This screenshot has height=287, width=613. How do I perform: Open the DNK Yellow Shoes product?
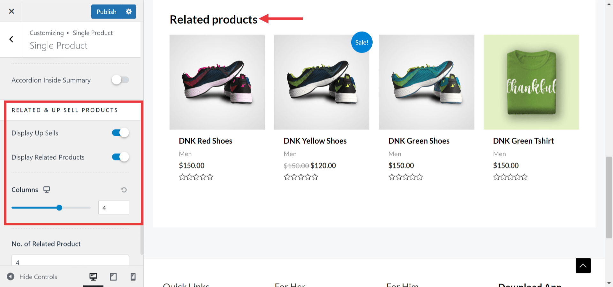pyautogui.click(x=315, y=140)
